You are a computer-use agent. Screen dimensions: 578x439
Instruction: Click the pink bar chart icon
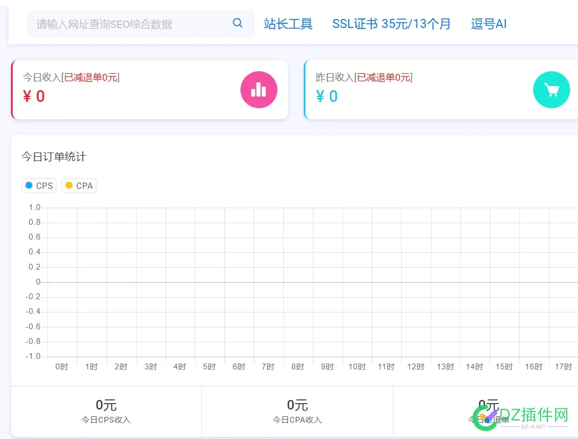[x=259, y=90]
